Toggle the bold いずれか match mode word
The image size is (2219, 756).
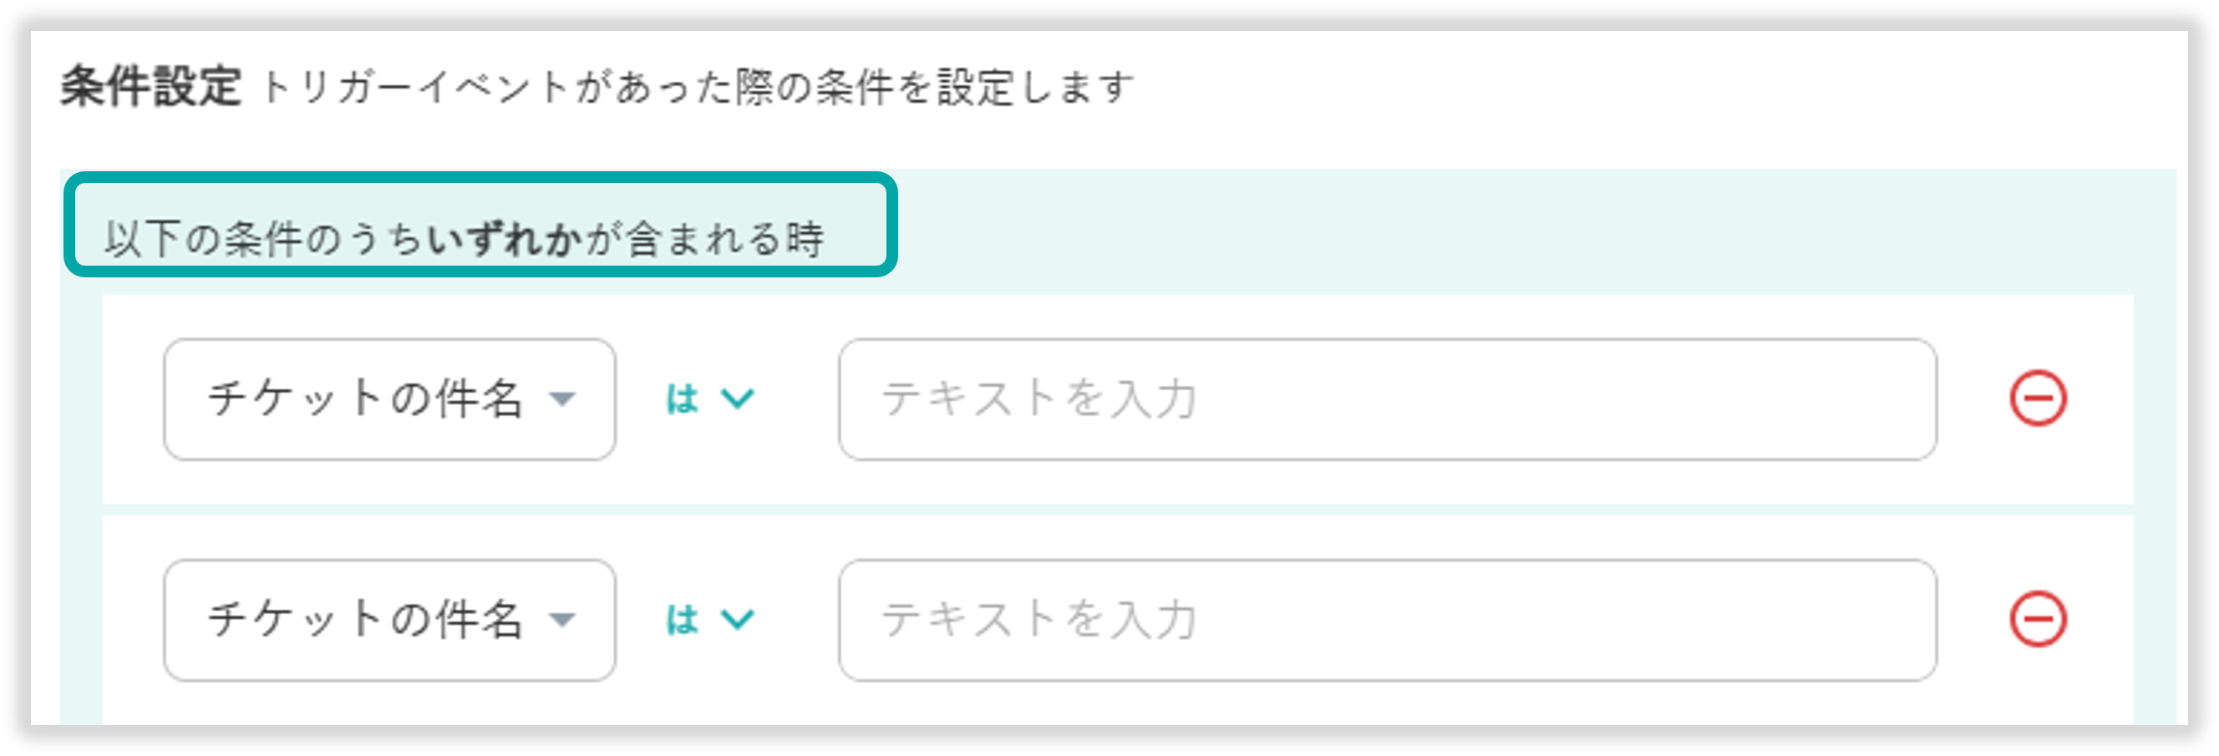(x=504, y=240)
